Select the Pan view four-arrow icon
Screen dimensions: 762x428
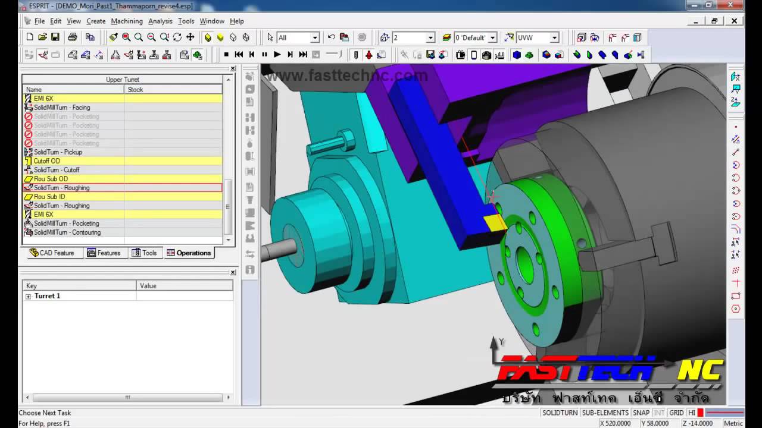(190, 37)
